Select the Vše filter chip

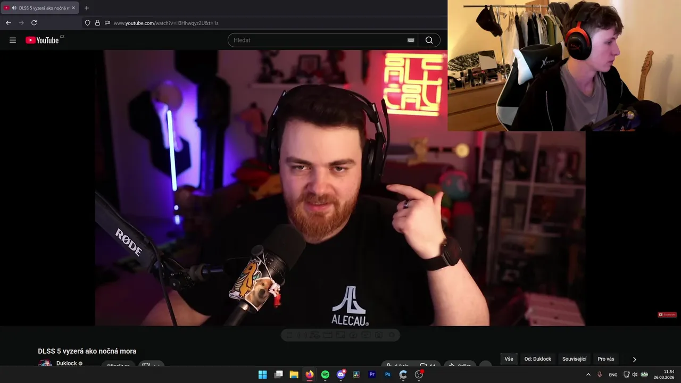pos(509,359)
